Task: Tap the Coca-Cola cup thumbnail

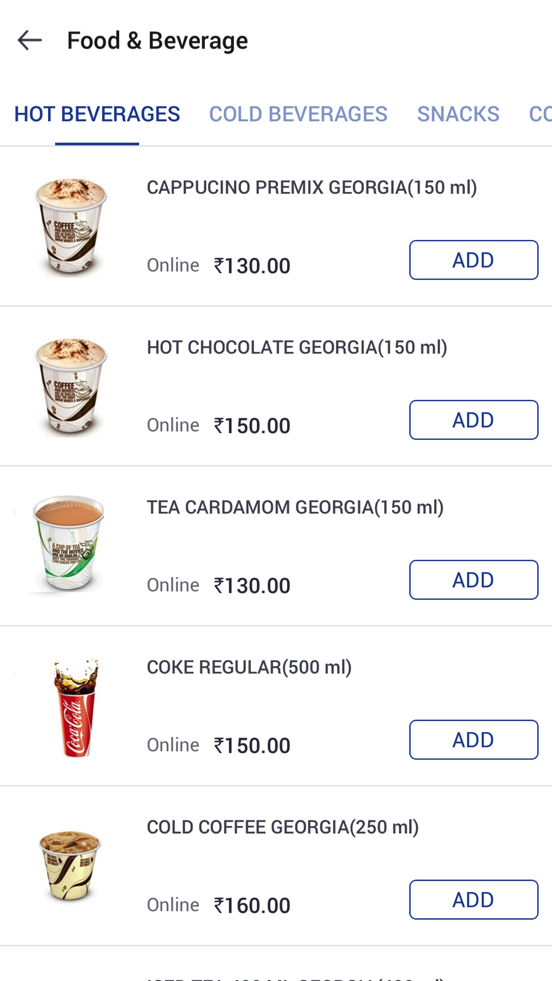Action: click(76, 707)
